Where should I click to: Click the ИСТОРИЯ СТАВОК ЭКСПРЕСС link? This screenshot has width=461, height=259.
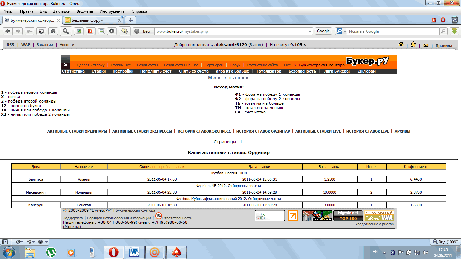click(204, 131)
